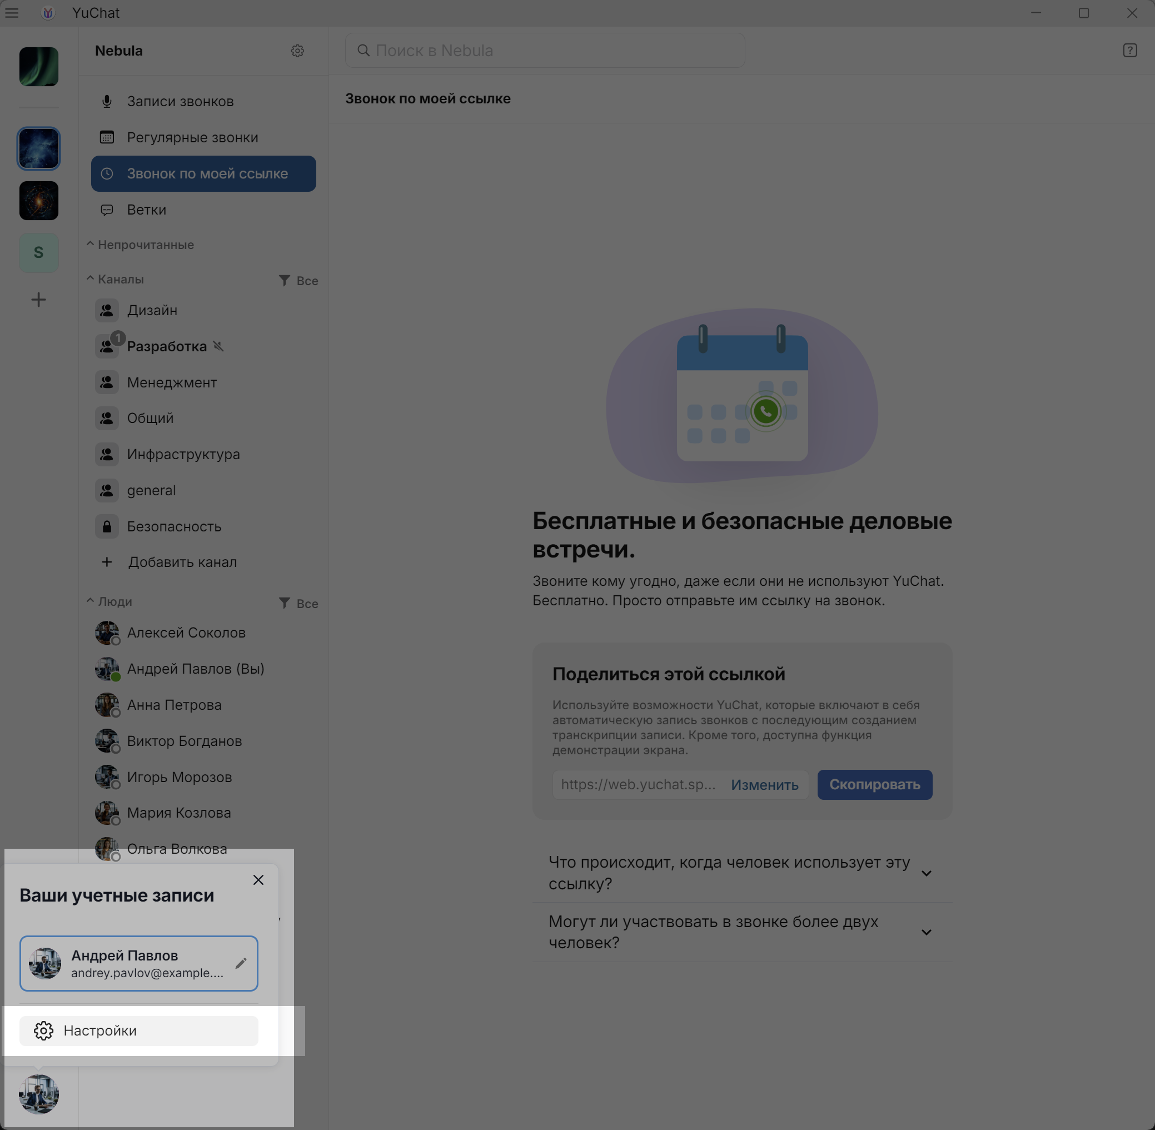The width and height of the screenshot is (1155, 1130).
Task: Edit Андрей Павлов account with pencil icon
Action: pos(240,964)
